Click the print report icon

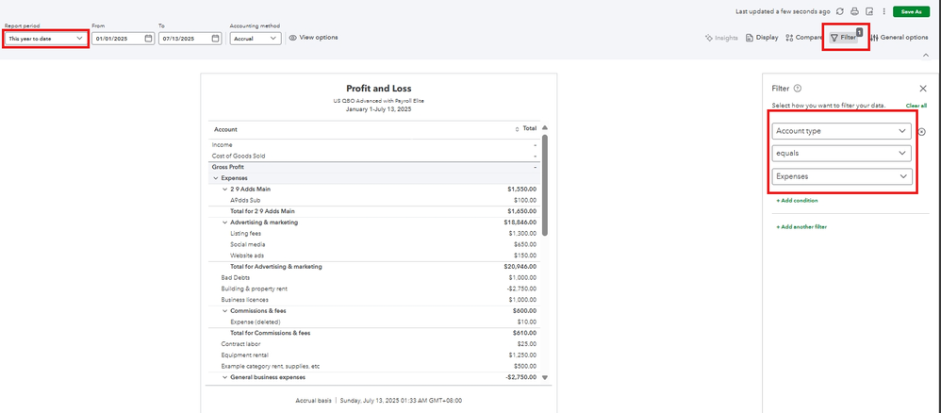pyautogui.click(x=854, y=11)
